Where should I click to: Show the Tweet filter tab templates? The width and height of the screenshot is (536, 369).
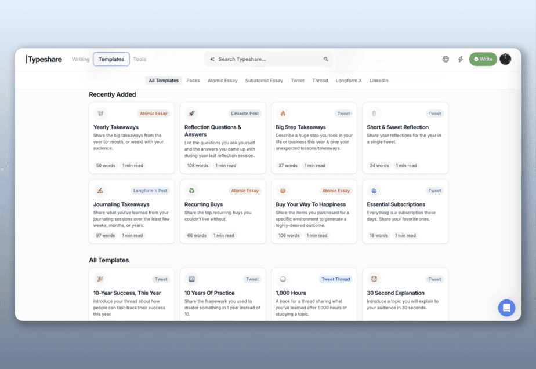(298, 80)
